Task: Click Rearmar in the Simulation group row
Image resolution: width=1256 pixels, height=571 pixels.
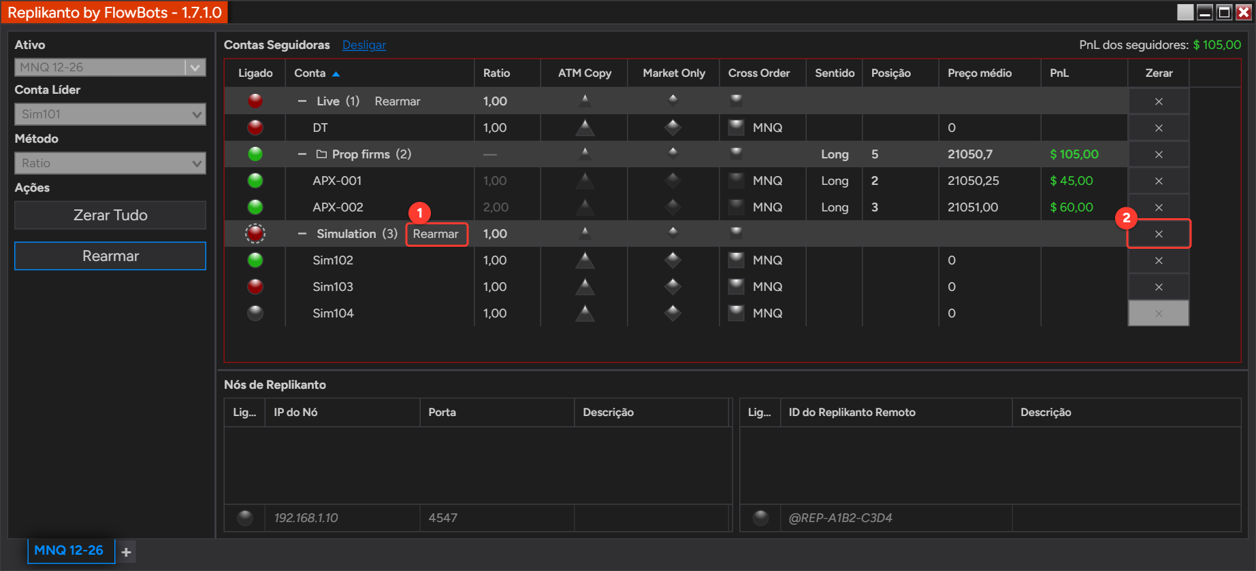Action: 436,234
